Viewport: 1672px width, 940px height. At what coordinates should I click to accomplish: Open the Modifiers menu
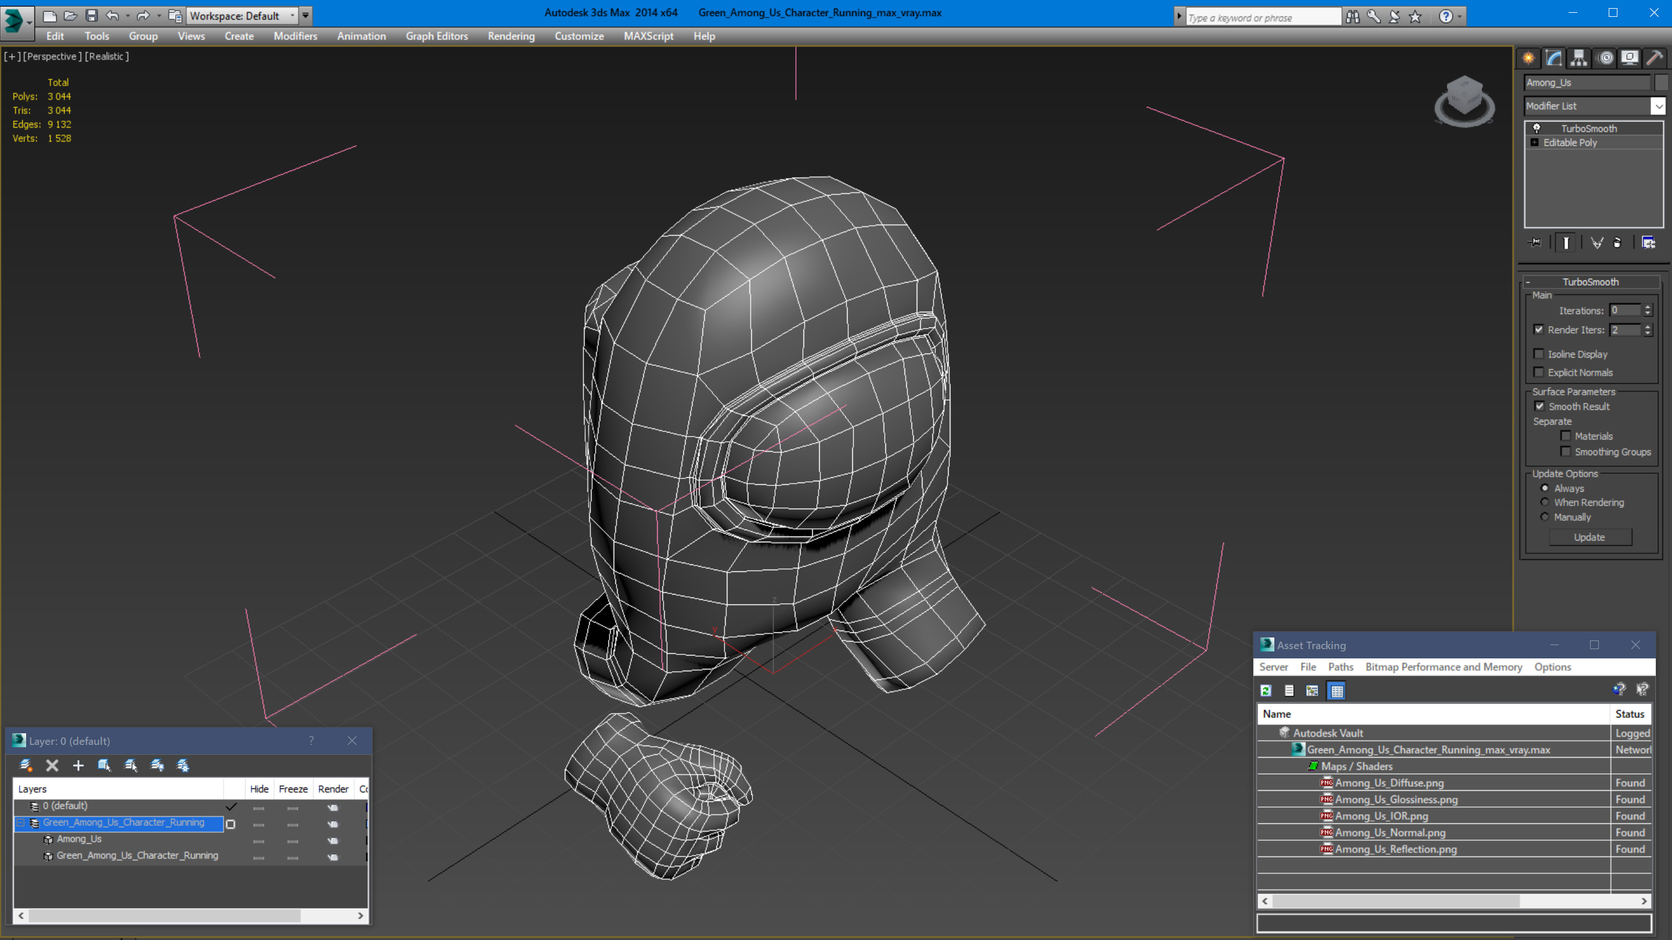pos(296,37)
